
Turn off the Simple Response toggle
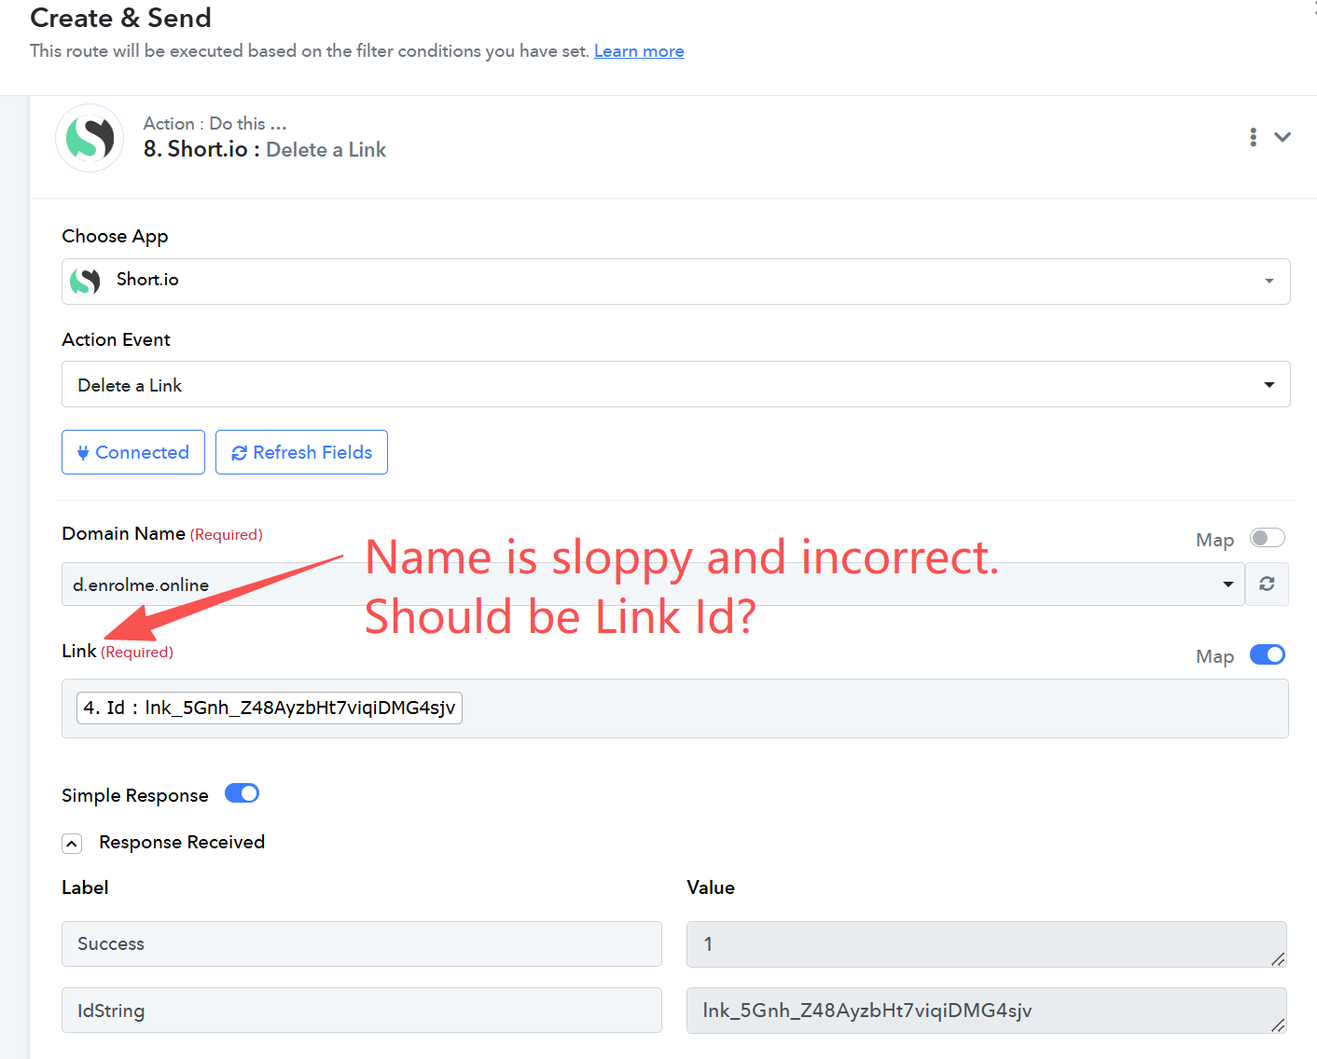(242, 793)
